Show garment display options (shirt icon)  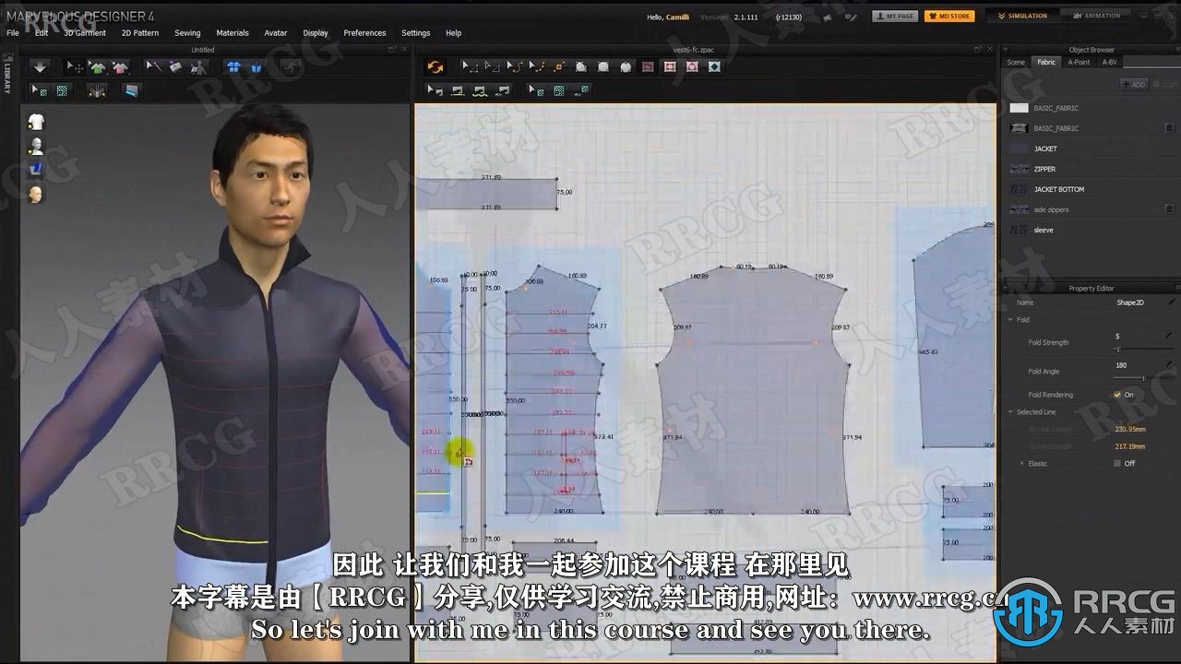click(x=36, y=122)
